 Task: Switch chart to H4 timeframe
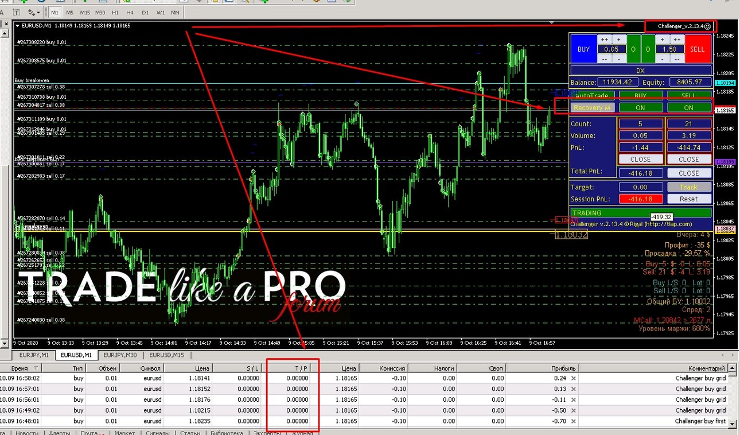pyautogui.click(x=130, y=12)
